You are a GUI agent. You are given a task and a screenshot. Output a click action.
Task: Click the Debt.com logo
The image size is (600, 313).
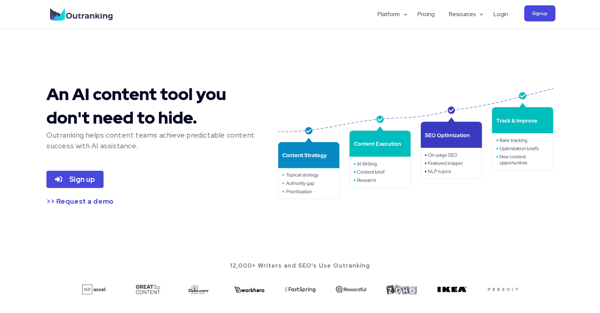[x=198, y=289]
